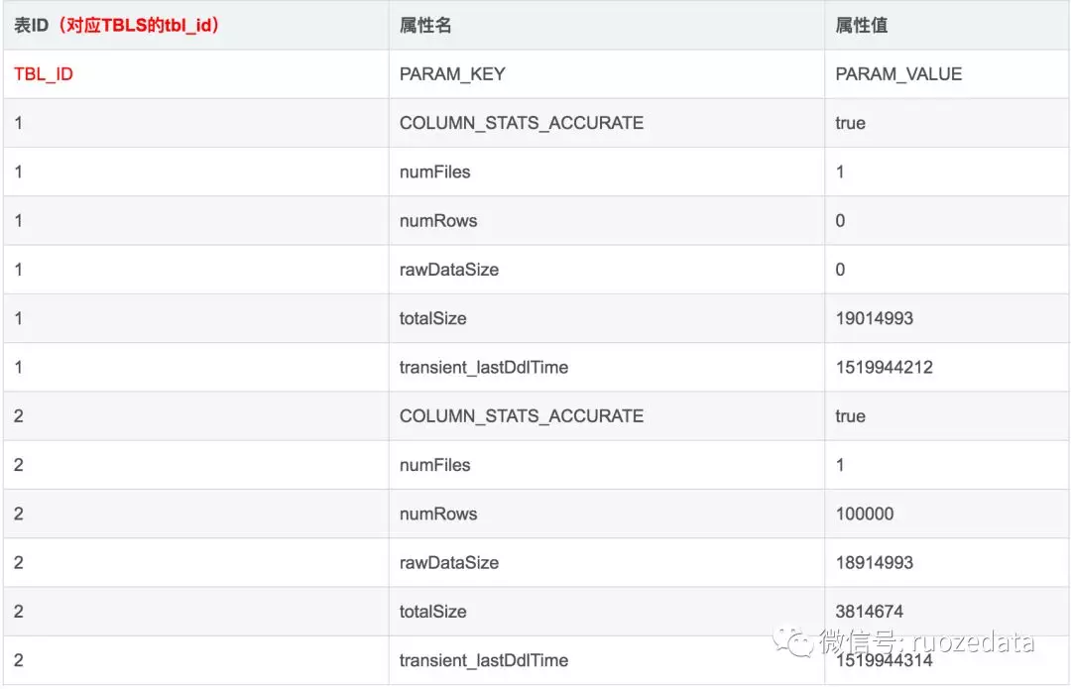Click the value 1519944212
1071x689 pixels.
click(x=884, y=368)
